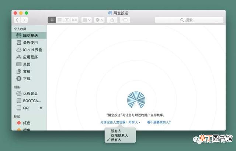Open 应用程序 in the sidebar
This screenshot has width=236, height=151.
pyautogui.click(x=29, y=57)
